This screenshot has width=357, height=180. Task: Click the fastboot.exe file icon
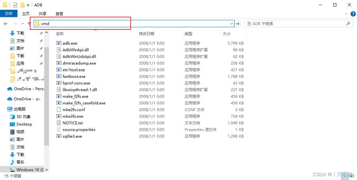tap(59, 76)
